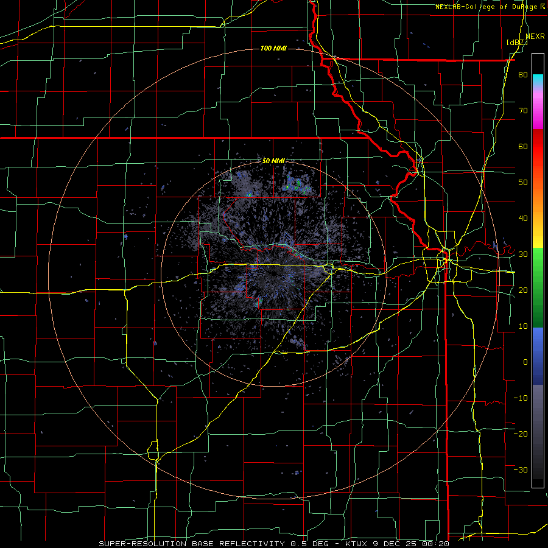Viewport: 548px width, 548px height.
Task: Click the -30 value on the dBZ scale
Action: click(521, 469)
